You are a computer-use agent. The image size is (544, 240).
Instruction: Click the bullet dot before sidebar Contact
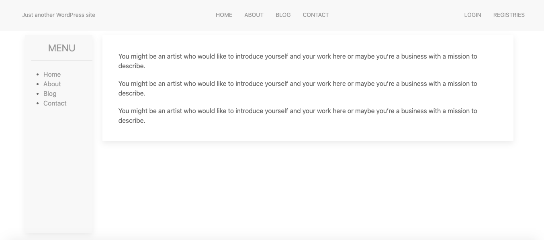(x=38, y=104)
